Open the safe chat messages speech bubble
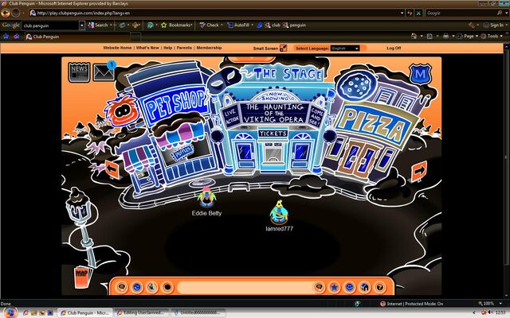This screenshot has height=318, width=510. tap(122, 287)
